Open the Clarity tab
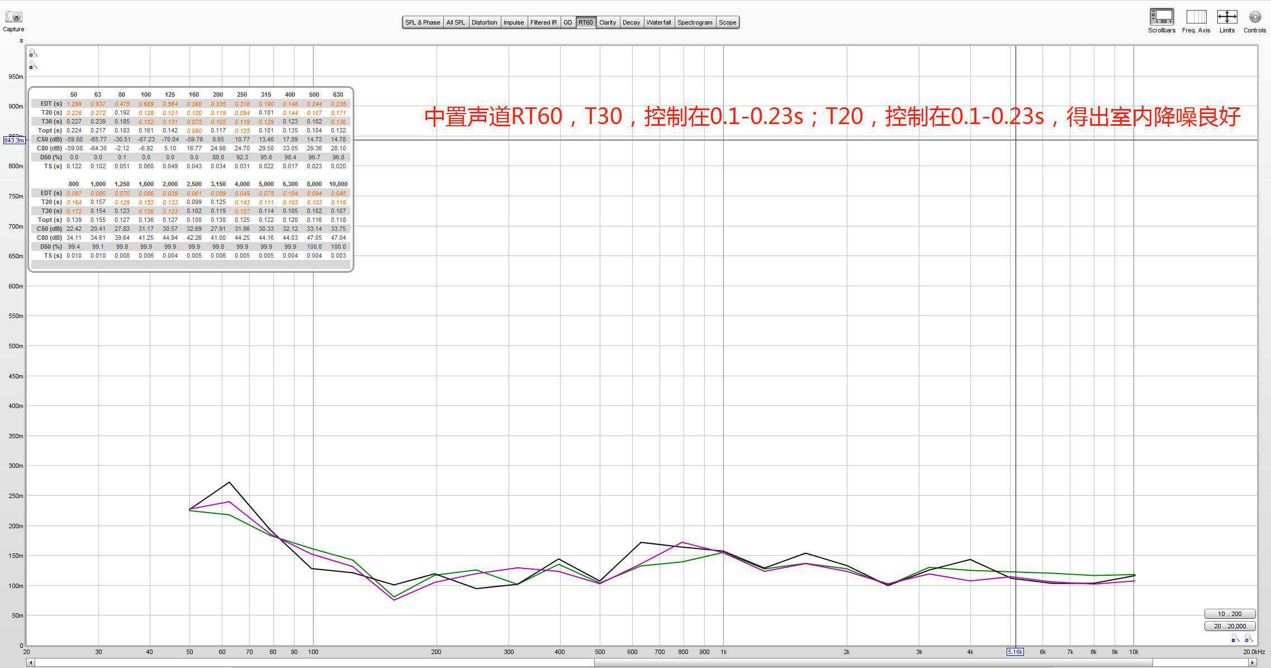 coord(608,22)
